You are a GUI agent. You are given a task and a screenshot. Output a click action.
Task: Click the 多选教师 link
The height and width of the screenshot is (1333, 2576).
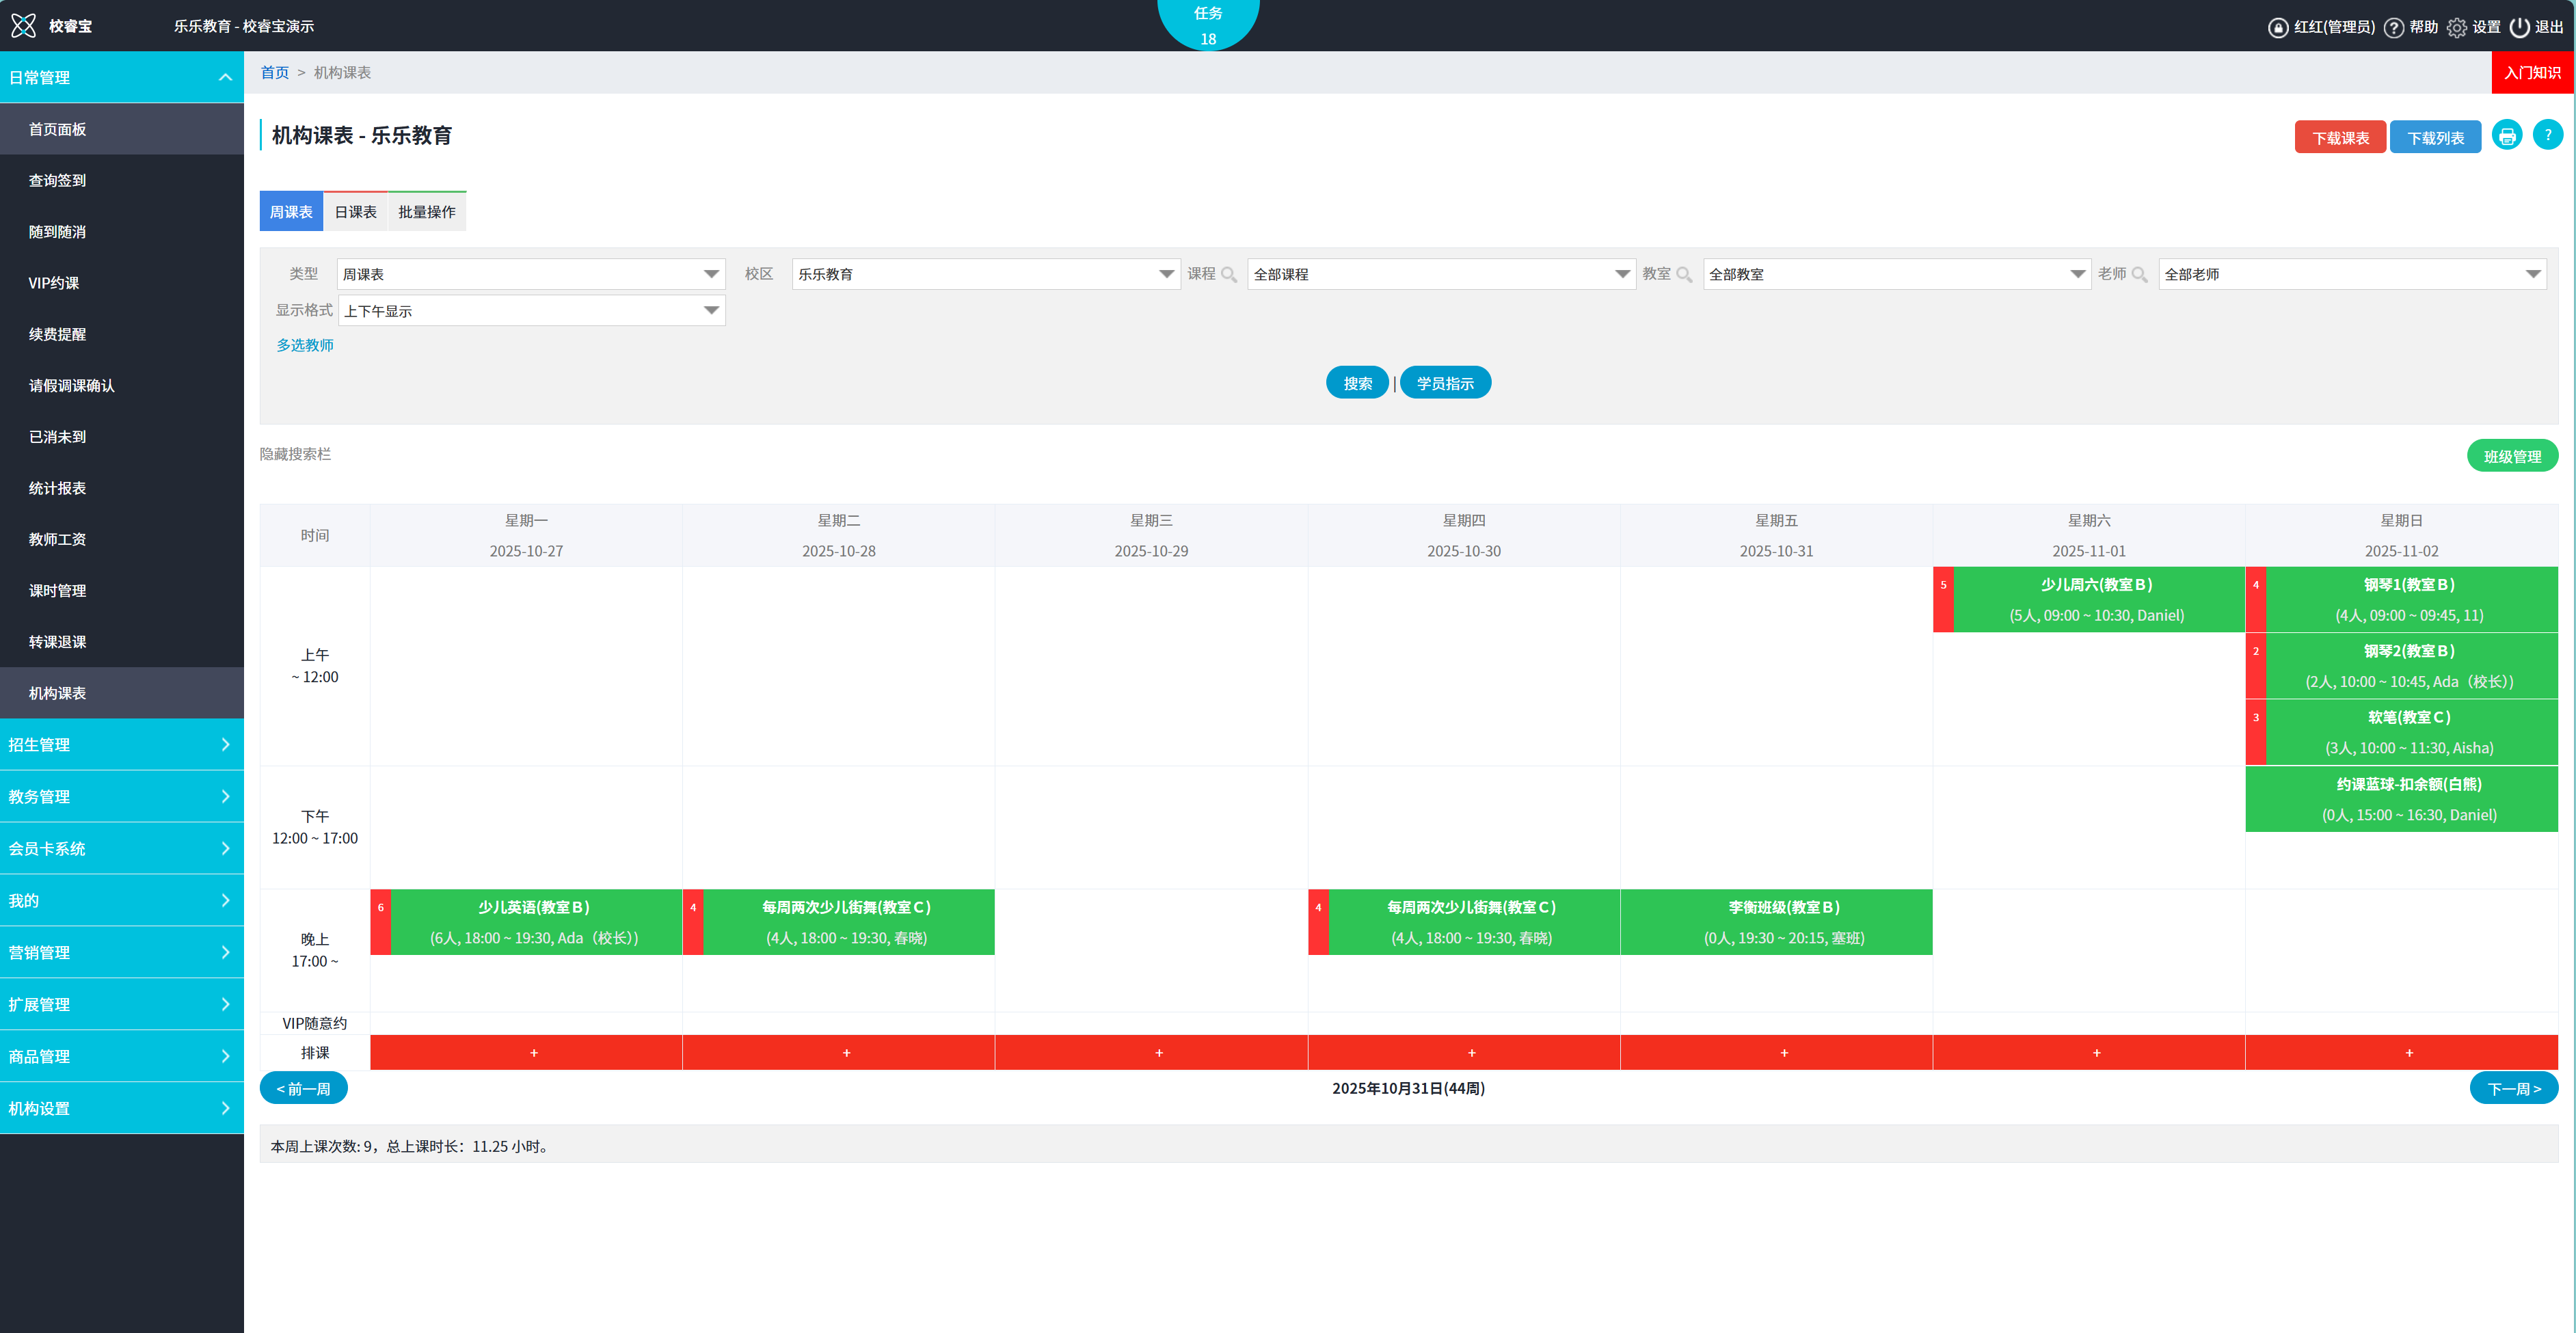point(305,345)
